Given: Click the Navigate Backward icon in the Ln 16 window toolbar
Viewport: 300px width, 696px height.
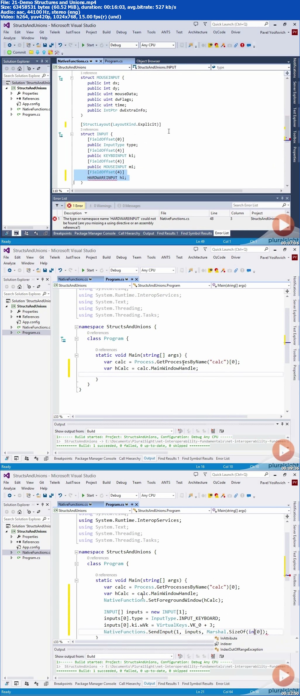Looking at the screenshot, I should 10,270.
